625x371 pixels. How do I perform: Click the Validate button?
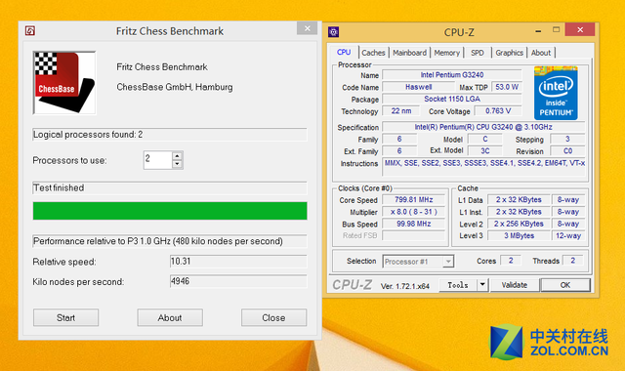515,285
